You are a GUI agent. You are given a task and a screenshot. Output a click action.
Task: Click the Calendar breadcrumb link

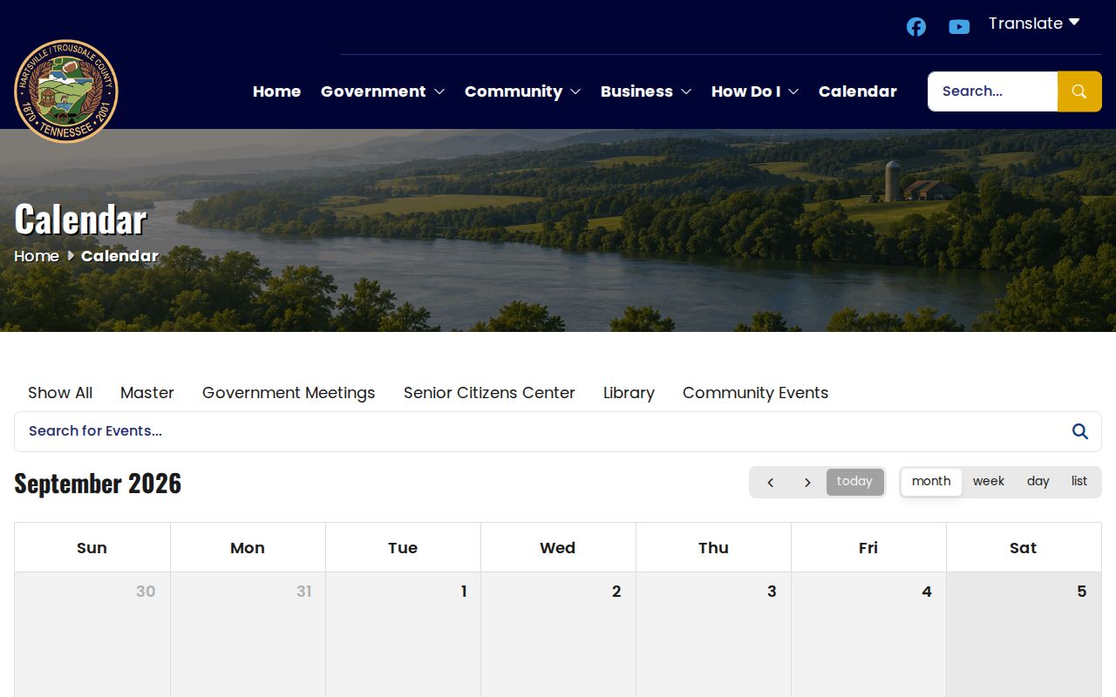tap(119, 256)
